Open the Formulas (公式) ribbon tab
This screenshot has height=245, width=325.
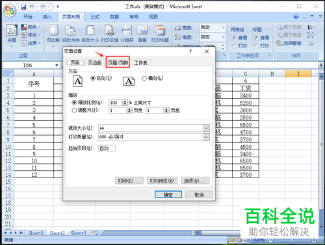click(x=95, y=17)
